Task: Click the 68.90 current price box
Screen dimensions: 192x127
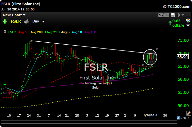Action: tap(183, 57)
